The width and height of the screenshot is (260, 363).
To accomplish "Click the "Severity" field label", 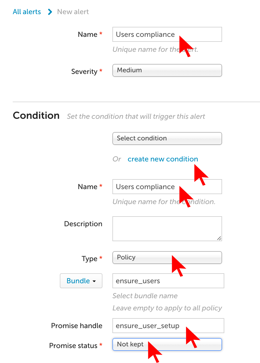I will coord(84,72).
